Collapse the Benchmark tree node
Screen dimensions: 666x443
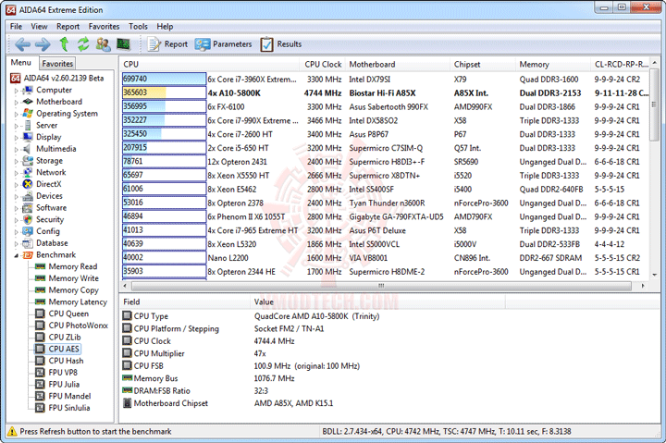point(17,255)
